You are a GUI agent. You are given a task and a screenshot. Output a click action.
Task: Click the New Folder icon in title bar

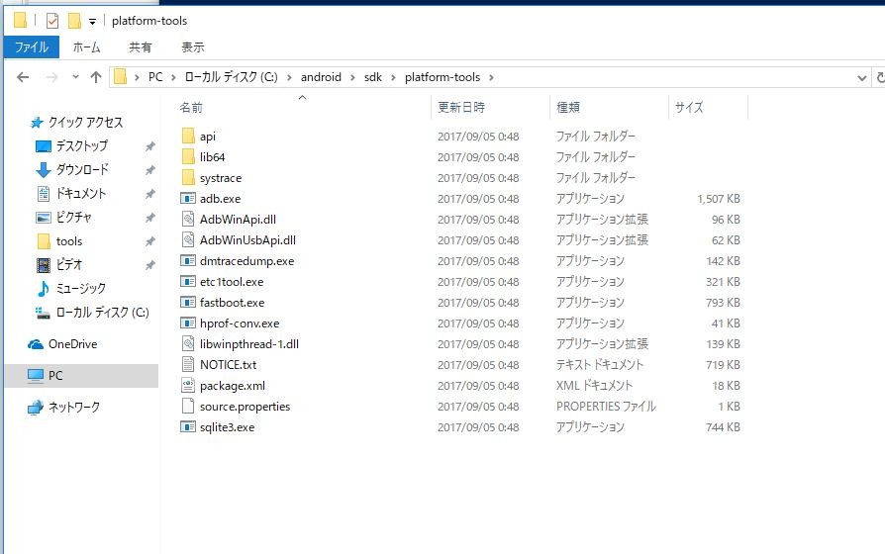pyautogui.click(x=74, y=21)
